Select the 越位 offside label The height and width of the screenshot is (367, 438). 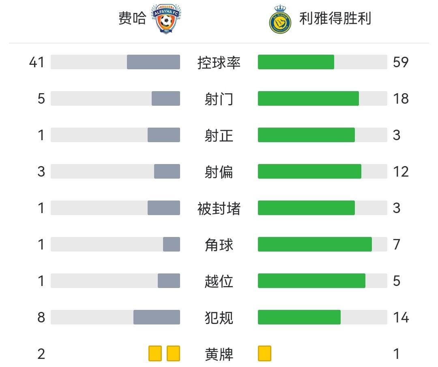tap(219, 281)
